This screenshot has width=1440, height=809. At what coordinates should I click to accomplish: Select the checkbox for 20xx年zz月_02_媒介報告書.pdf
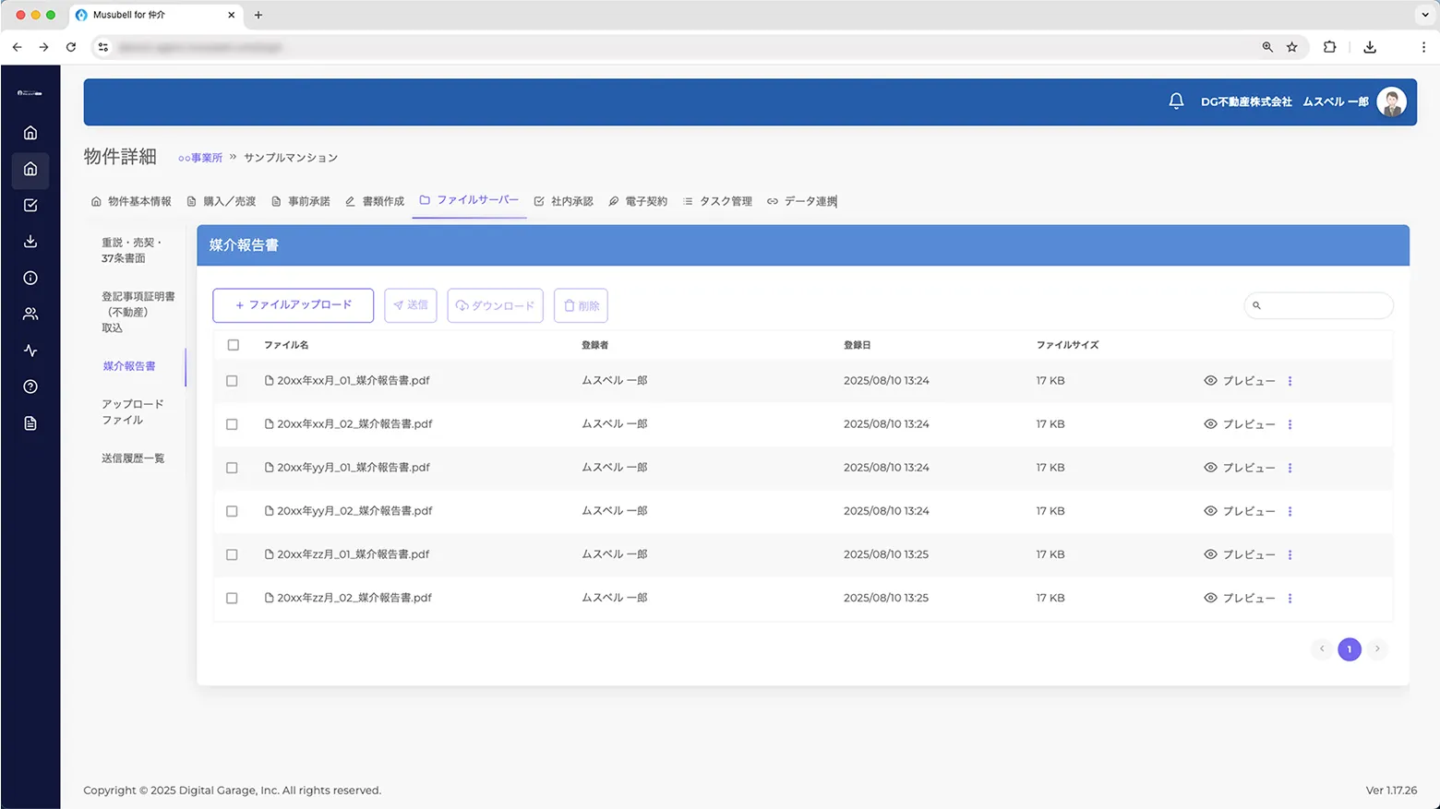232,599
